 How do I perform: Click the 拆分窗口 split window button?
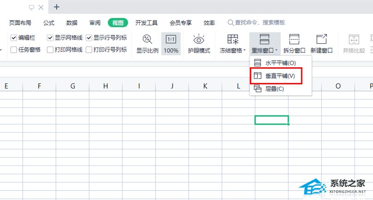point(294,44)
